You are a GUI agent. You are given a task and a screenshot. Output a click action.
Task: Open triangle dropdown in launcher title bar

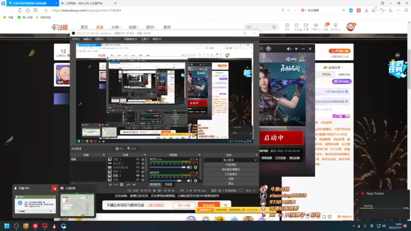pos(296,49)
